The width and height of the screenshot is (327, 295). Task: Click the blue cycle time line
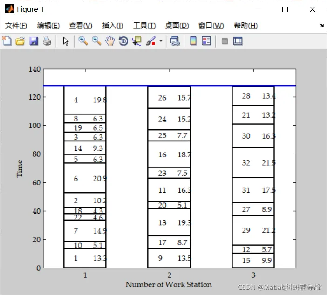pos(170,86)
